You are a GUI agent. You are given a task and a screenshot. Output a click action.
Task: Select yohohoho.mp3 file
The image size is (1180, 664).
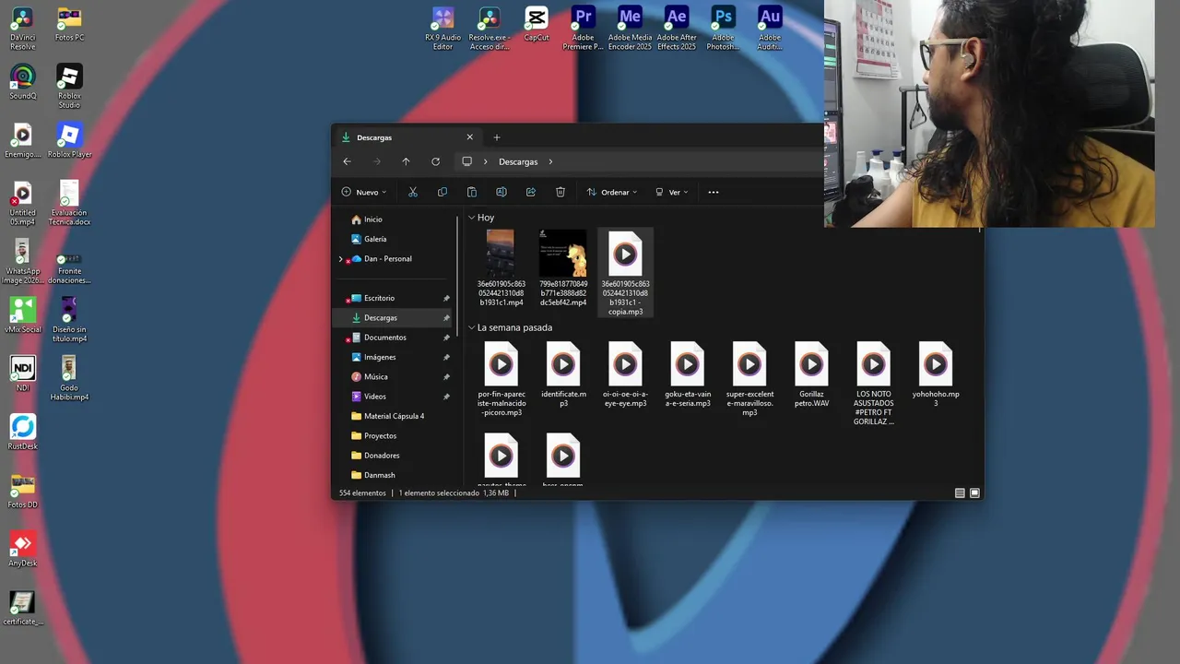936,374
